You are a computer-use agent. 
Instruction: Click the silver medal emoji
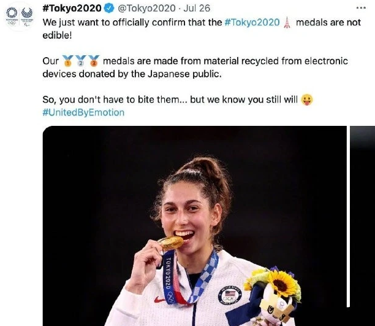pos(80,61)
